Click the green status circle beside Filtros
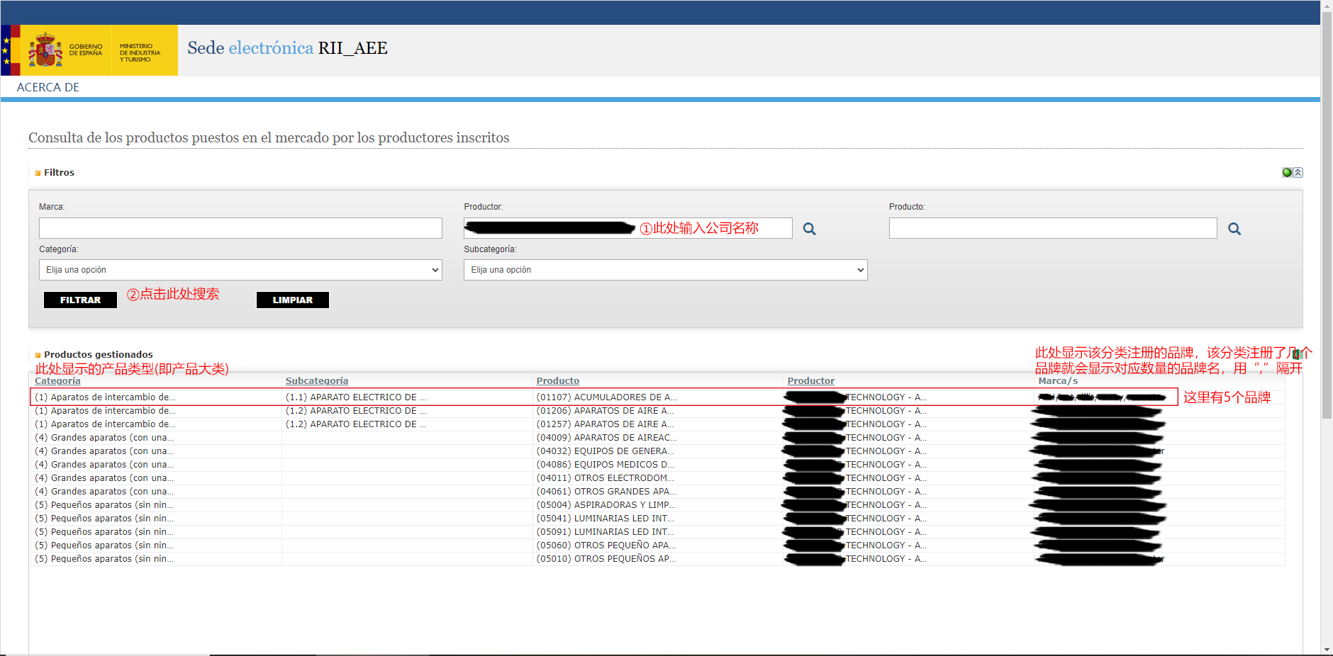This screenshot has height=656, width=1333. pyautogui.click(x=1286, y=172)
